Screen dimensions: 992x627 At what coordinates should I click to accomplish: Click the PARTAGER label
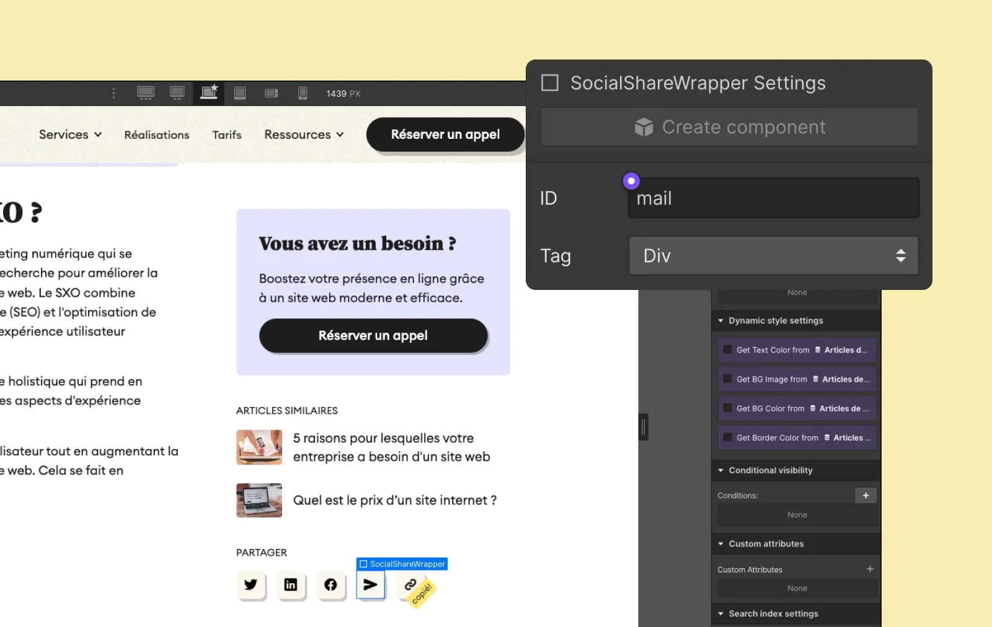pyautogui.click(x=262, y=553)
